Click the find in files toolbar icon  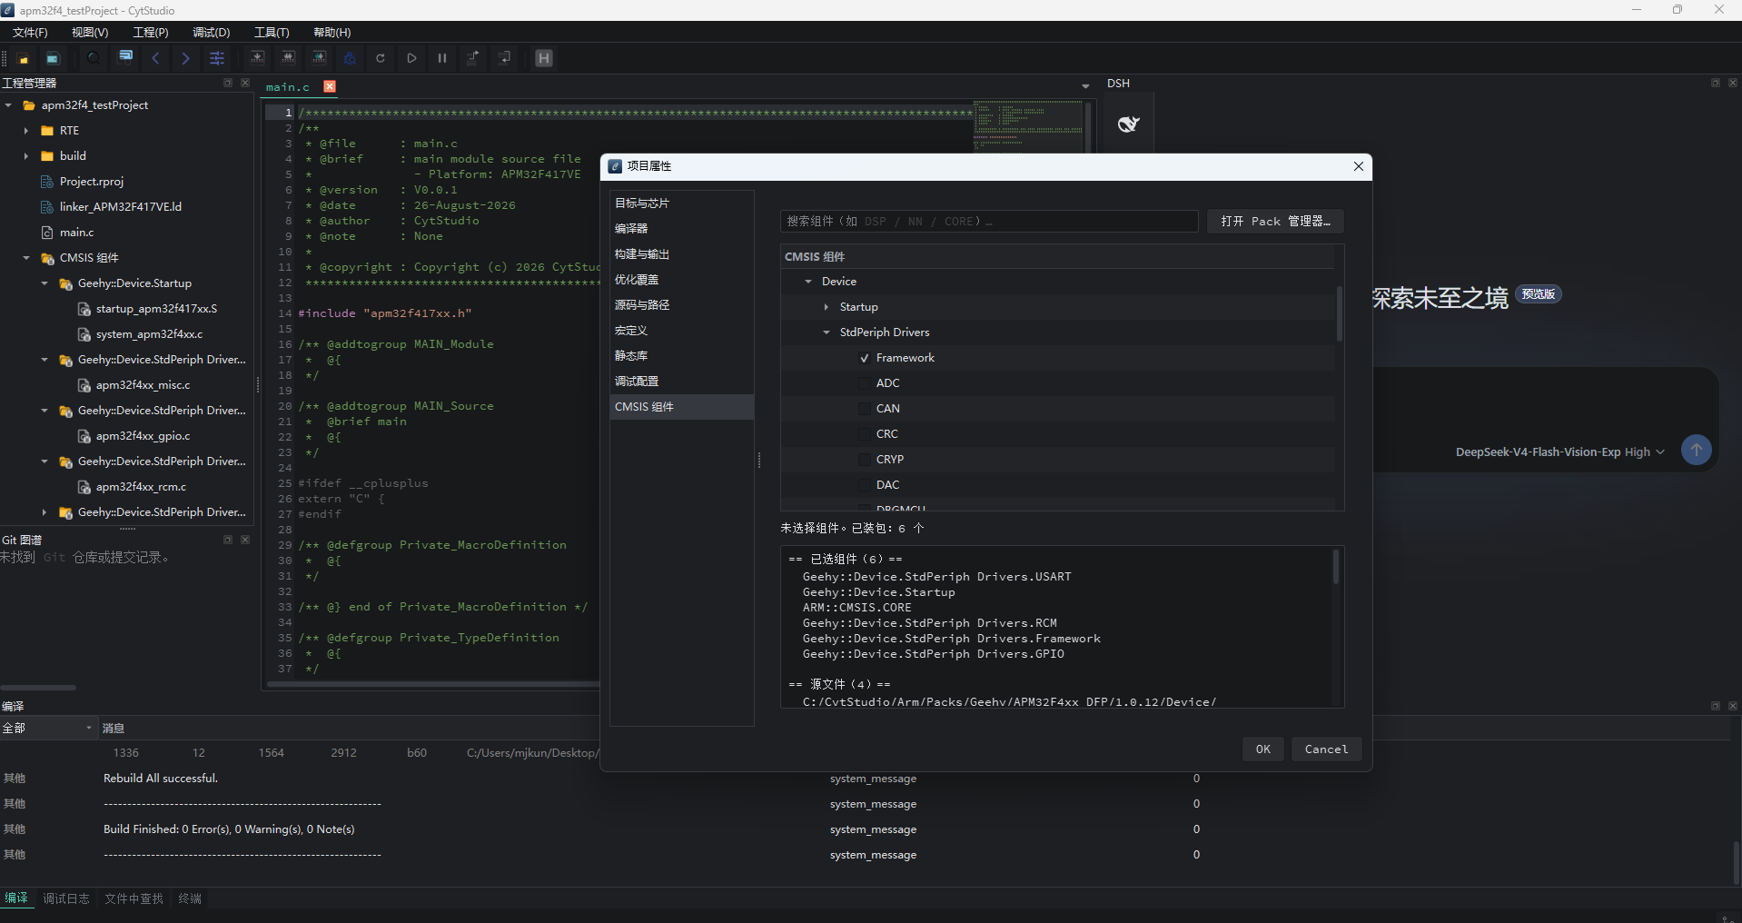[126, 58]
